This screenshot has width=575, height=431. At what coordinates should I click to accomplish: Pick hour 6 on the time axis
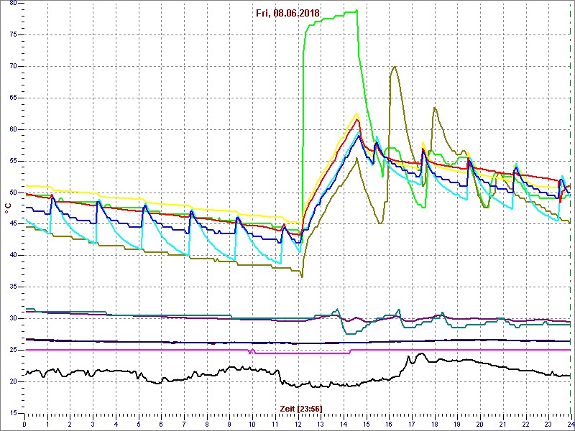click(x=161, y=425)
